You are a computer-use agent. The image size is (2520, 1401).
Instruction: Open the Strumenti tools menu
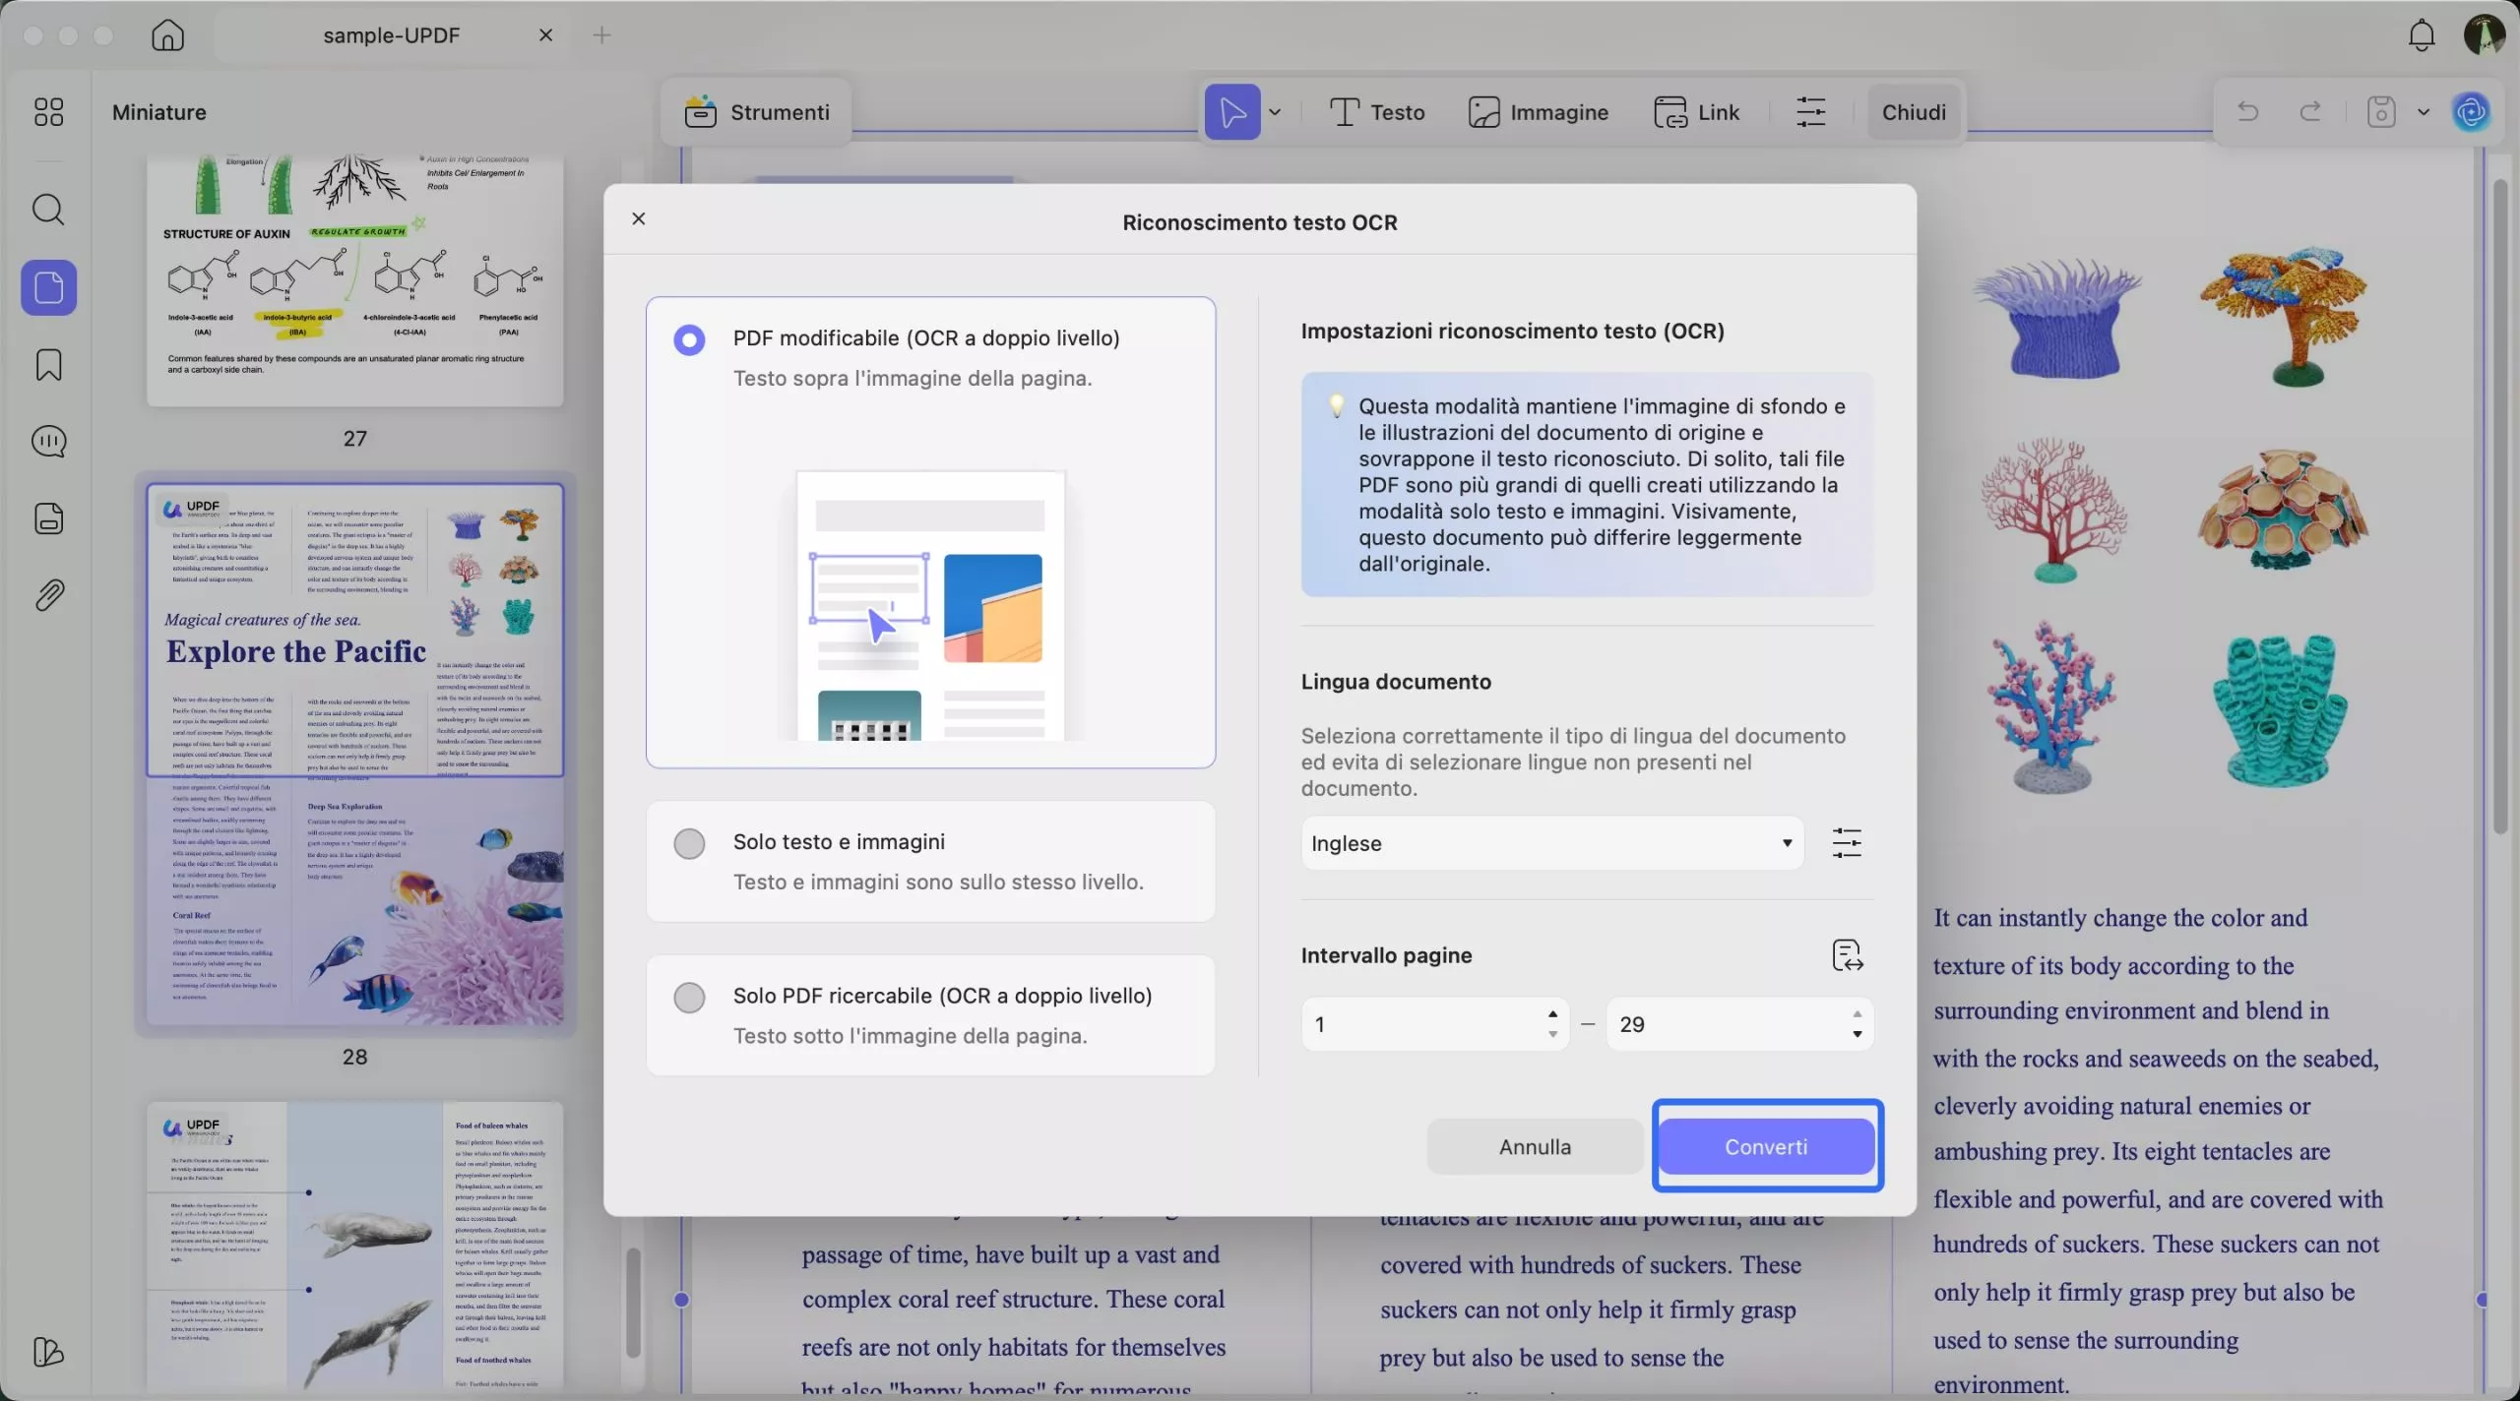tap(759, 111)
